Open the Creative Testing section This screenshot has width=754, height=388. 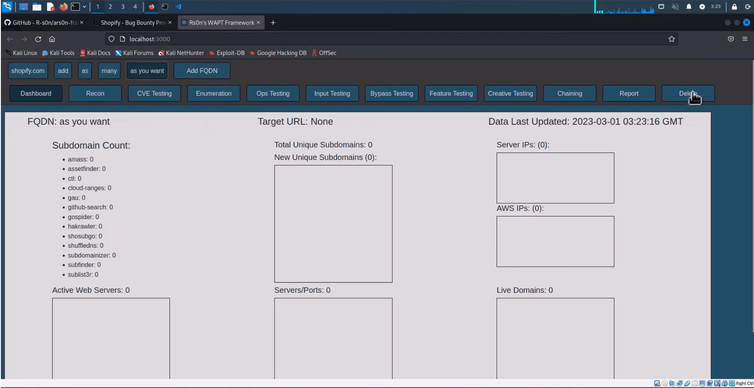(x=510, y=93)
